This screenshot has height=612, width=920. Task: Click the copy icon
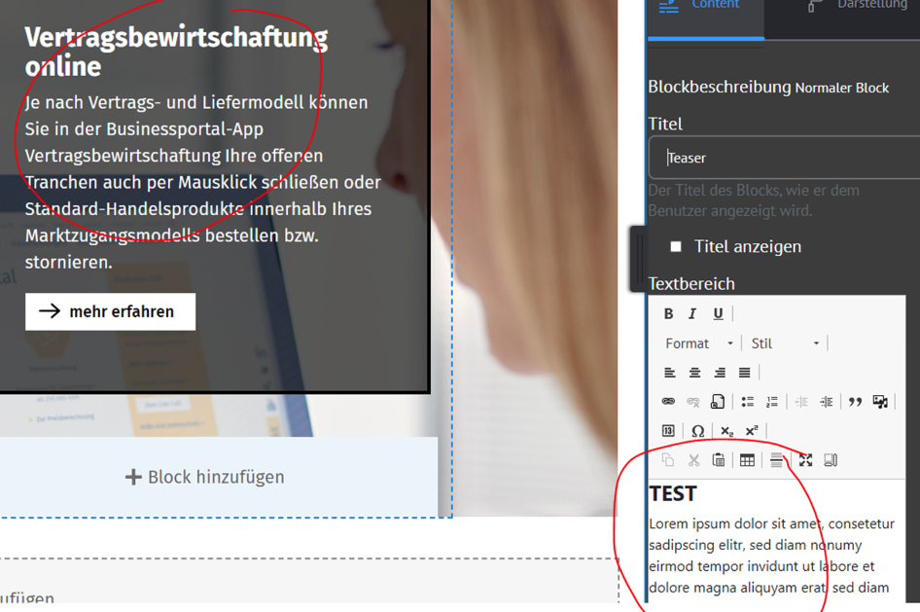pos(668,460)
